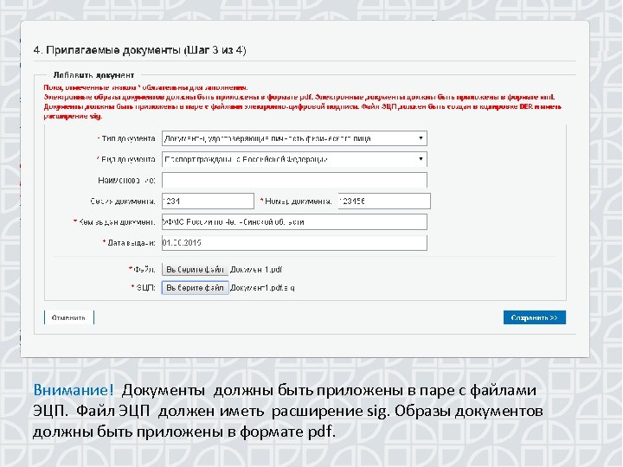Click the Вид документа label
This screenshot has width=623, height=467.
tap(128, 159)
